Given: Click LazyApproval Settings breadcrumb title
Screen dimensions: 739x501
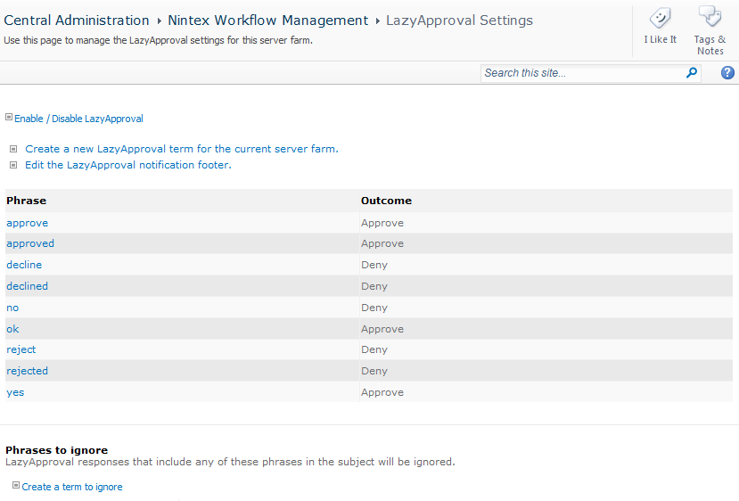Looking at the screenshot, I should point(459,21).
